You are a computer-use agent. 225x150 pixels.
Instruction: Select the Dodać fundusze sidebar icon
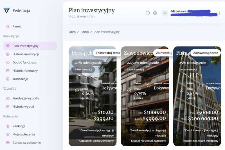click(x=8, y=62)
